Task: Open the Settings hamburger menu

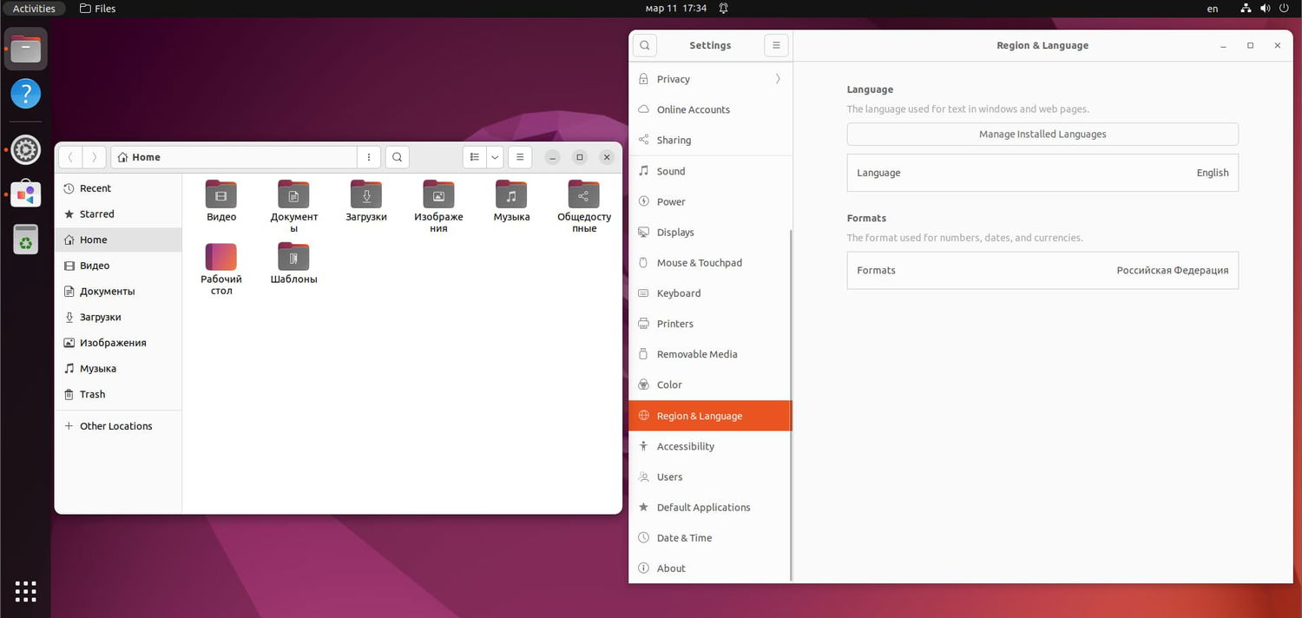Action: 776,45
